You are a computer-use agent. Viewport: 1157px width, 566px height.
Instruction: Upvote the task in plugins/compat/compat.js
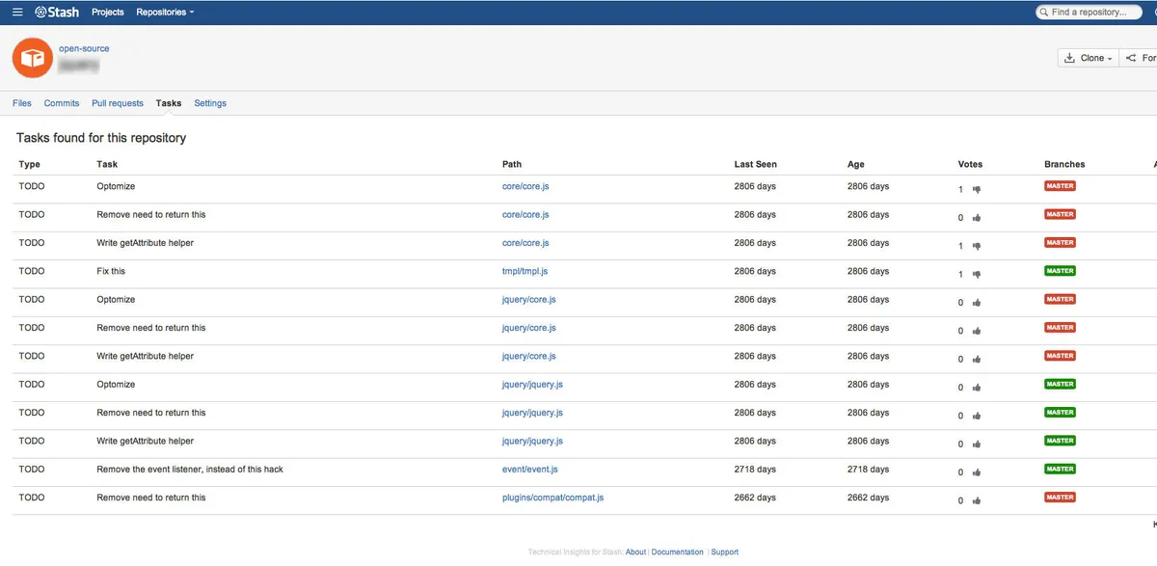point(977,500)
